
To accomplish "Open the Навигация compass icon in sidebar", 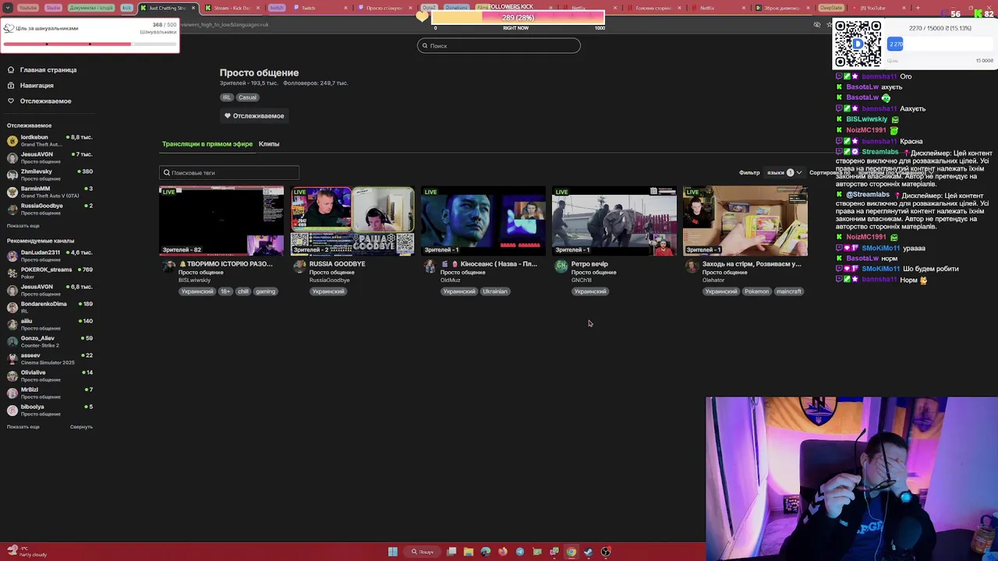I will [11, 86].
